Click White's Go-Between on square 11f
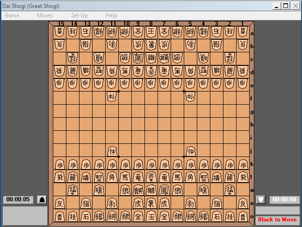This screenshot has height=227, width=302. tap(112, 97)
